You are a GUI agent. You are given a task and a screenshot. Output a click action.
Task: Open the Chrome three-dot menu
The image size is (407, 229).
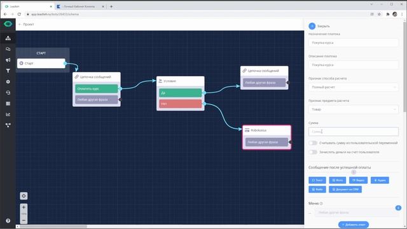point(402,14)
